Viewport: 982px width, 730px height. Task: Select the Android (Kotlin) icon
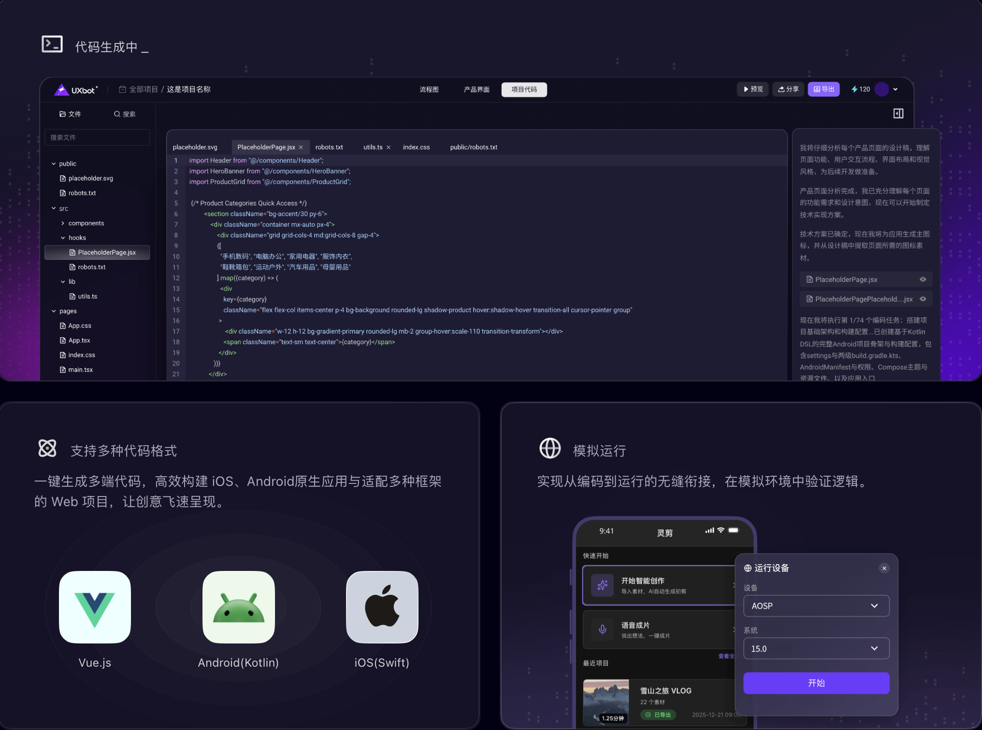point(238,607)
